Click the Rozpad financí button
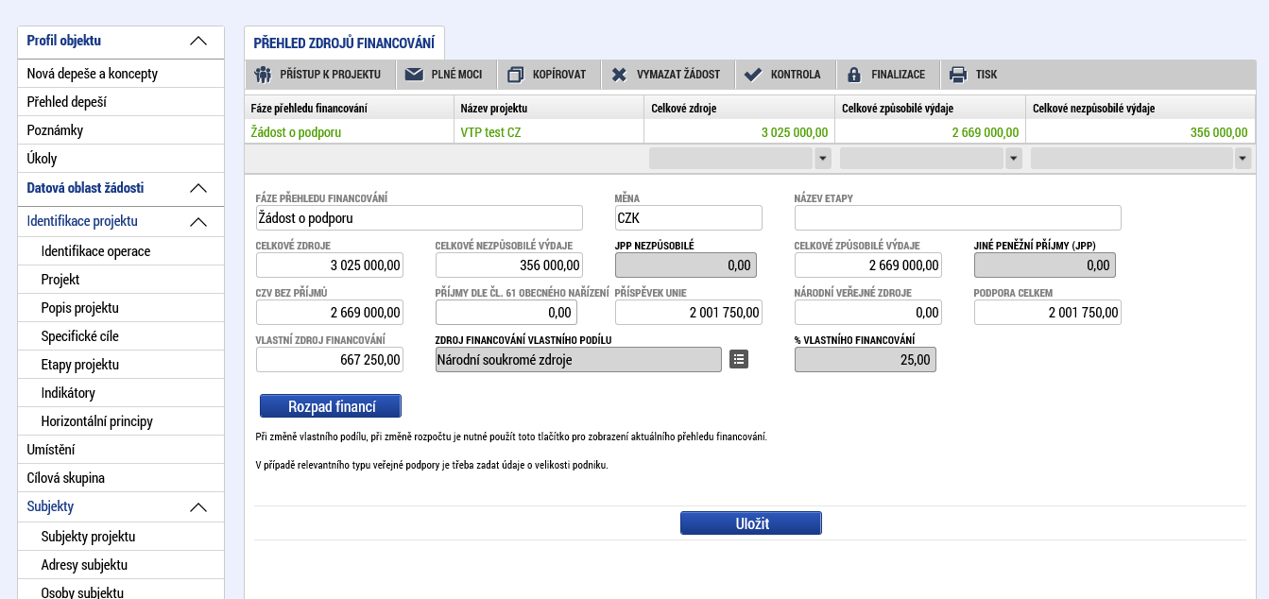This screenshot has width=1269, height=599. click(x=331, y=406)
